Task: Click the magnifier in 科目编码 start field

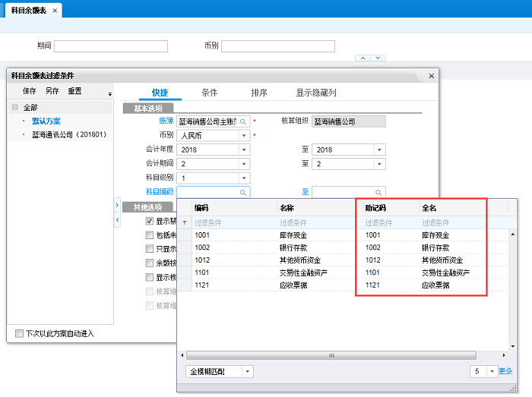Action: 243,193
